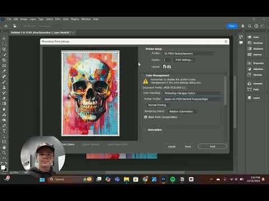This screenshot has width=269, height=201.
Task: Toggle Black Point Compensation checkbox
Action: (x=146, y=117)
